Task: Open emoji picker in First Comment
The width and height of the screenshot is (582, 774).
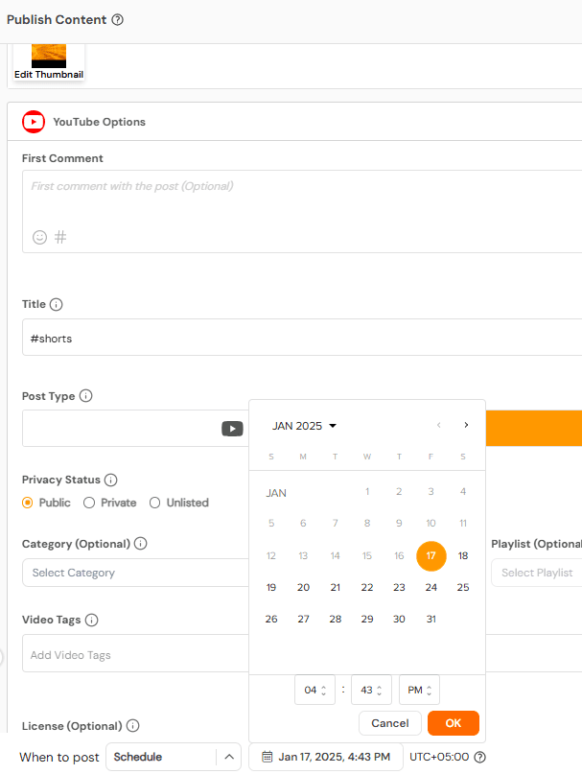Action: 39,237
